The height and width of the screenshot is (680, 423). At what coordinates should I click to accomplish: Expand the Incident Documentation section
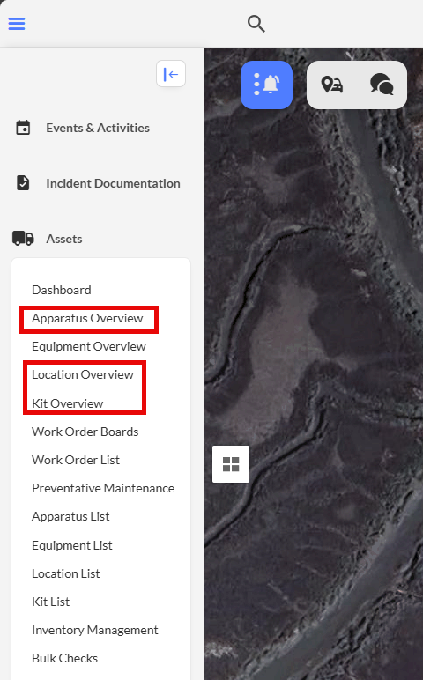113,183
